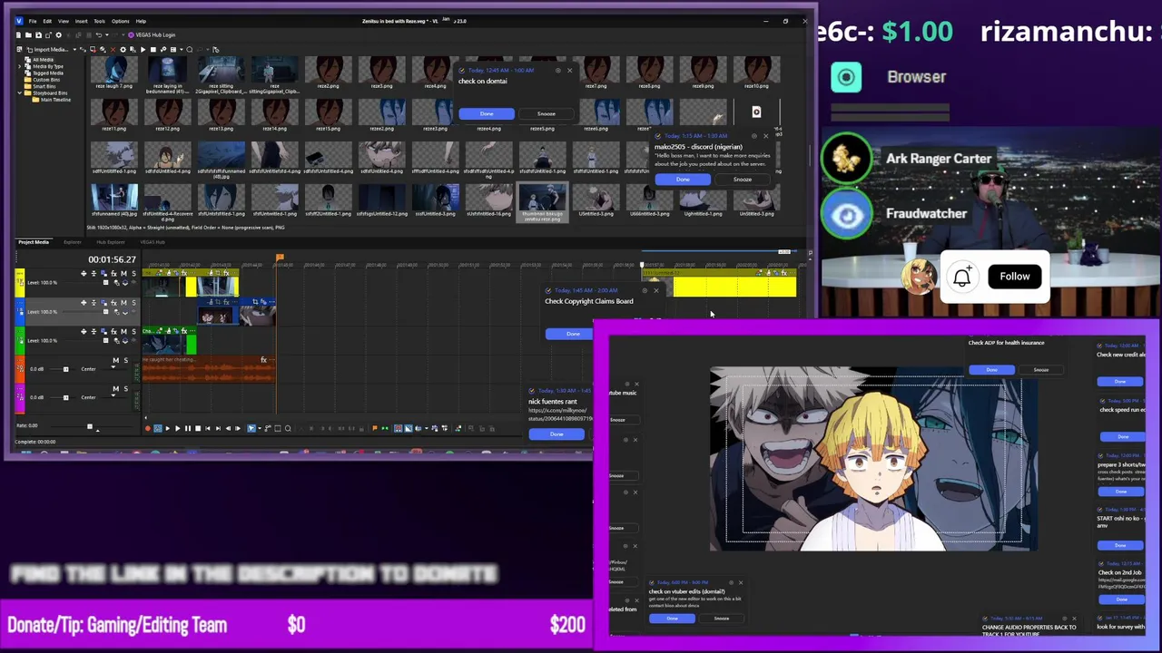
Task: Open Track FX on the green video track
Action: click(x=113, y=331)
